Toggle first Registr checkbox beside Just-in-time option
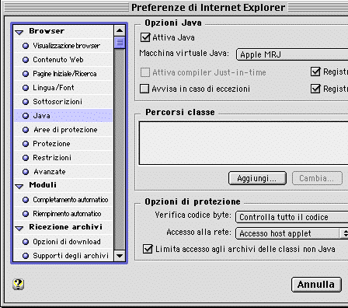Viewport: 348px width, 308px height. (x=315, y=72)
